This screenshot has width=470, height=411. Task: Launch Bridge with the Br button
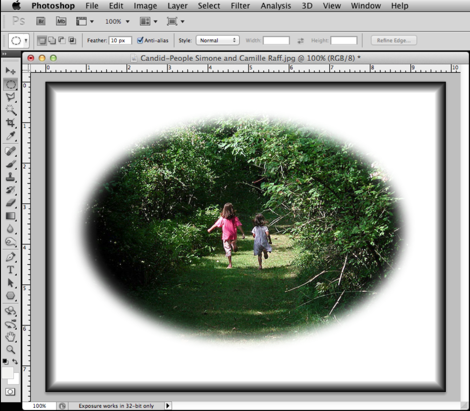pos(41,21)
